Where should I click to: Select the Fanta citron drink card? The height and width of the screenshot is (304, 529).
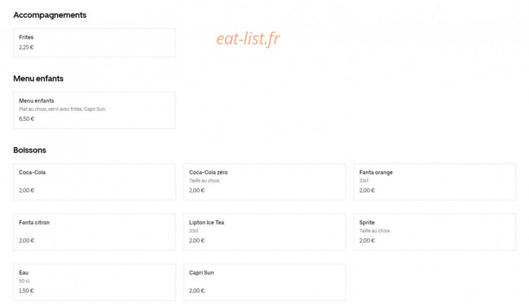click(95, 232)
